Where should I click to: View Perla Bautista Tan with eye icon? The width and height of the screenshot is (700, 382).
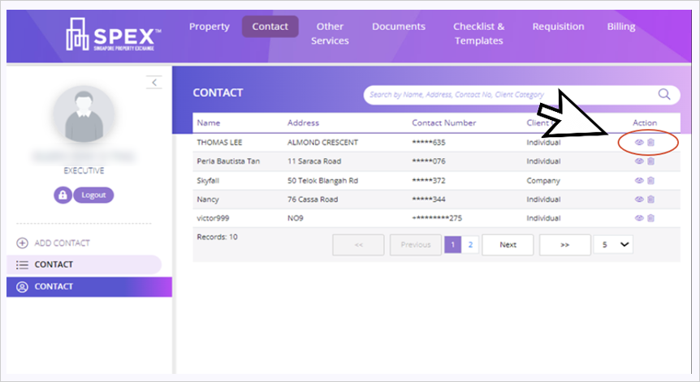[x=639, y=161]
